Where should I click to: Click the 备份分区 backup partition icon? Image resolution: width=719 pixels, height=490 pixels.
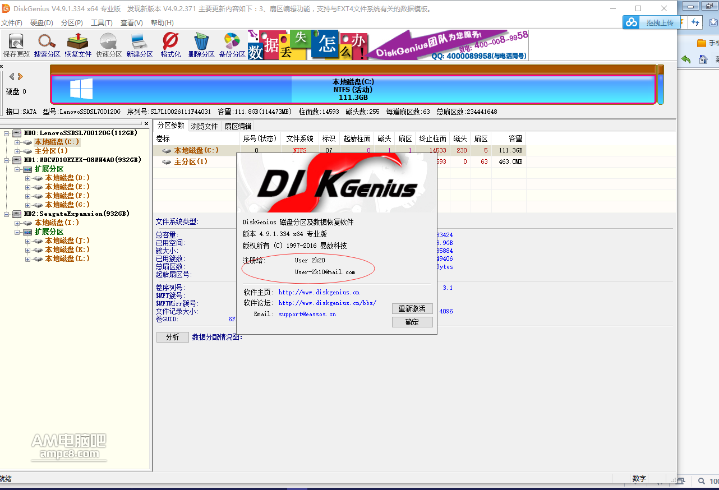pos(232,45)
